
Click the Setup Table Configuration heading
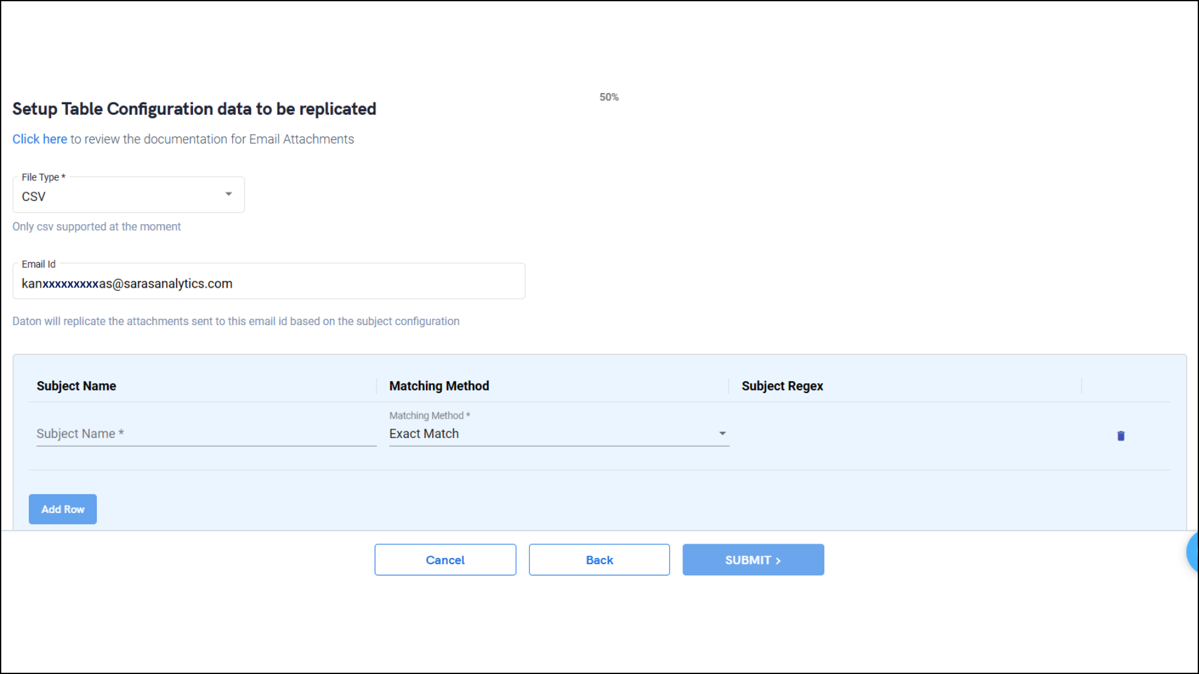194,109
